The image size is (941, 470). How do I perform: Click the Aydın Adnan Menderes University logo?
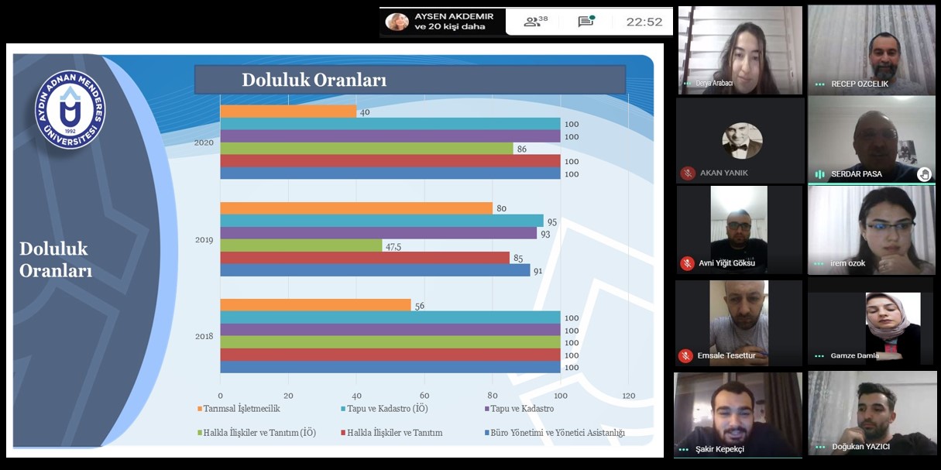(70, 110)
